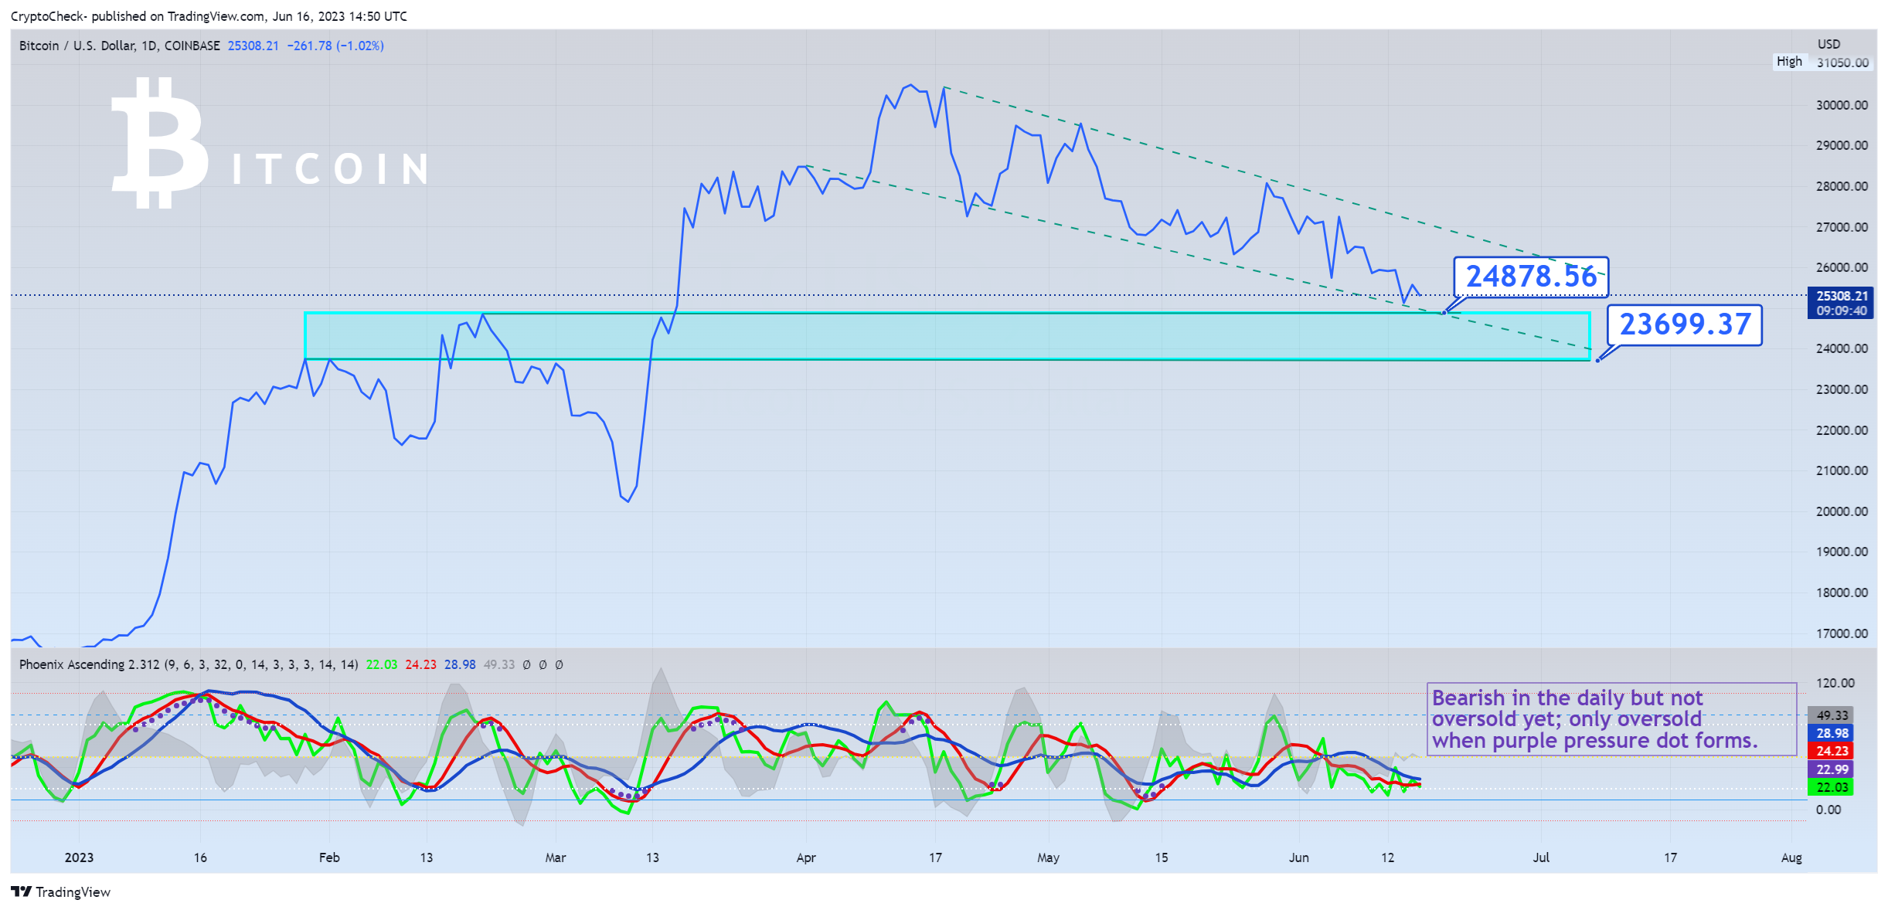Click the 'Feb' date label on time axis

click(329, 857)
